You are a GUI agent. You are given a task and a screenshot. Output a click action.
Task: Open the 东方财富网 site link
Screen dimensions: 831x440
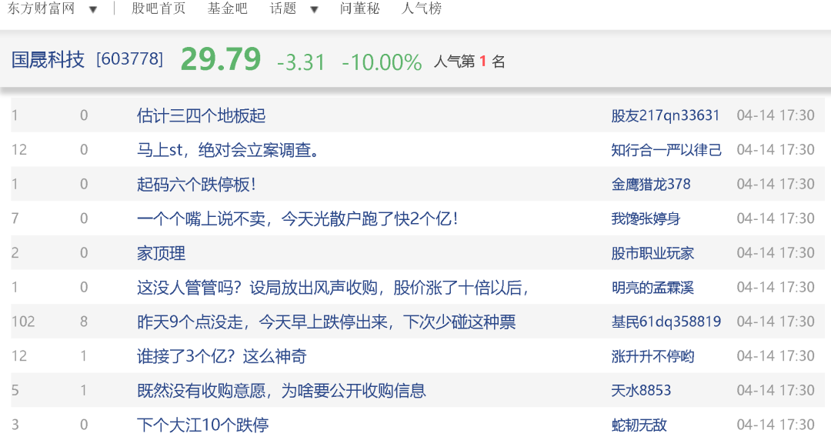[41, 8]
